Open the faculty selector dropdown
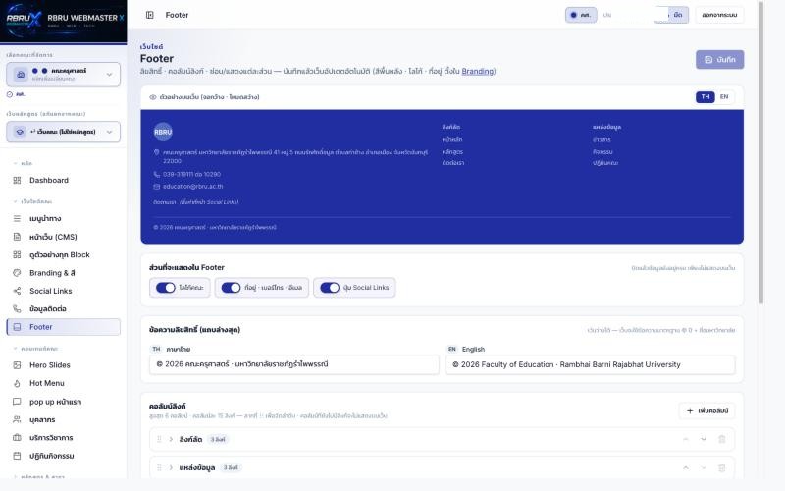 click(x=63, y=75)
